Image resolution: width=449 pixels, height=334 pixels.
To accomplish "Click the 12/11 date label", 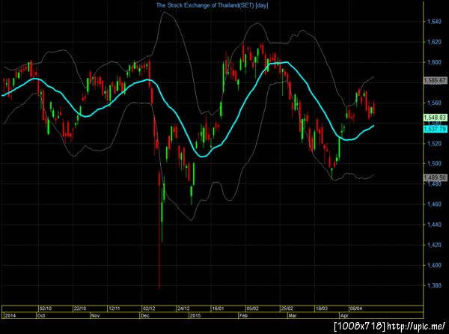I will [114, 309].
